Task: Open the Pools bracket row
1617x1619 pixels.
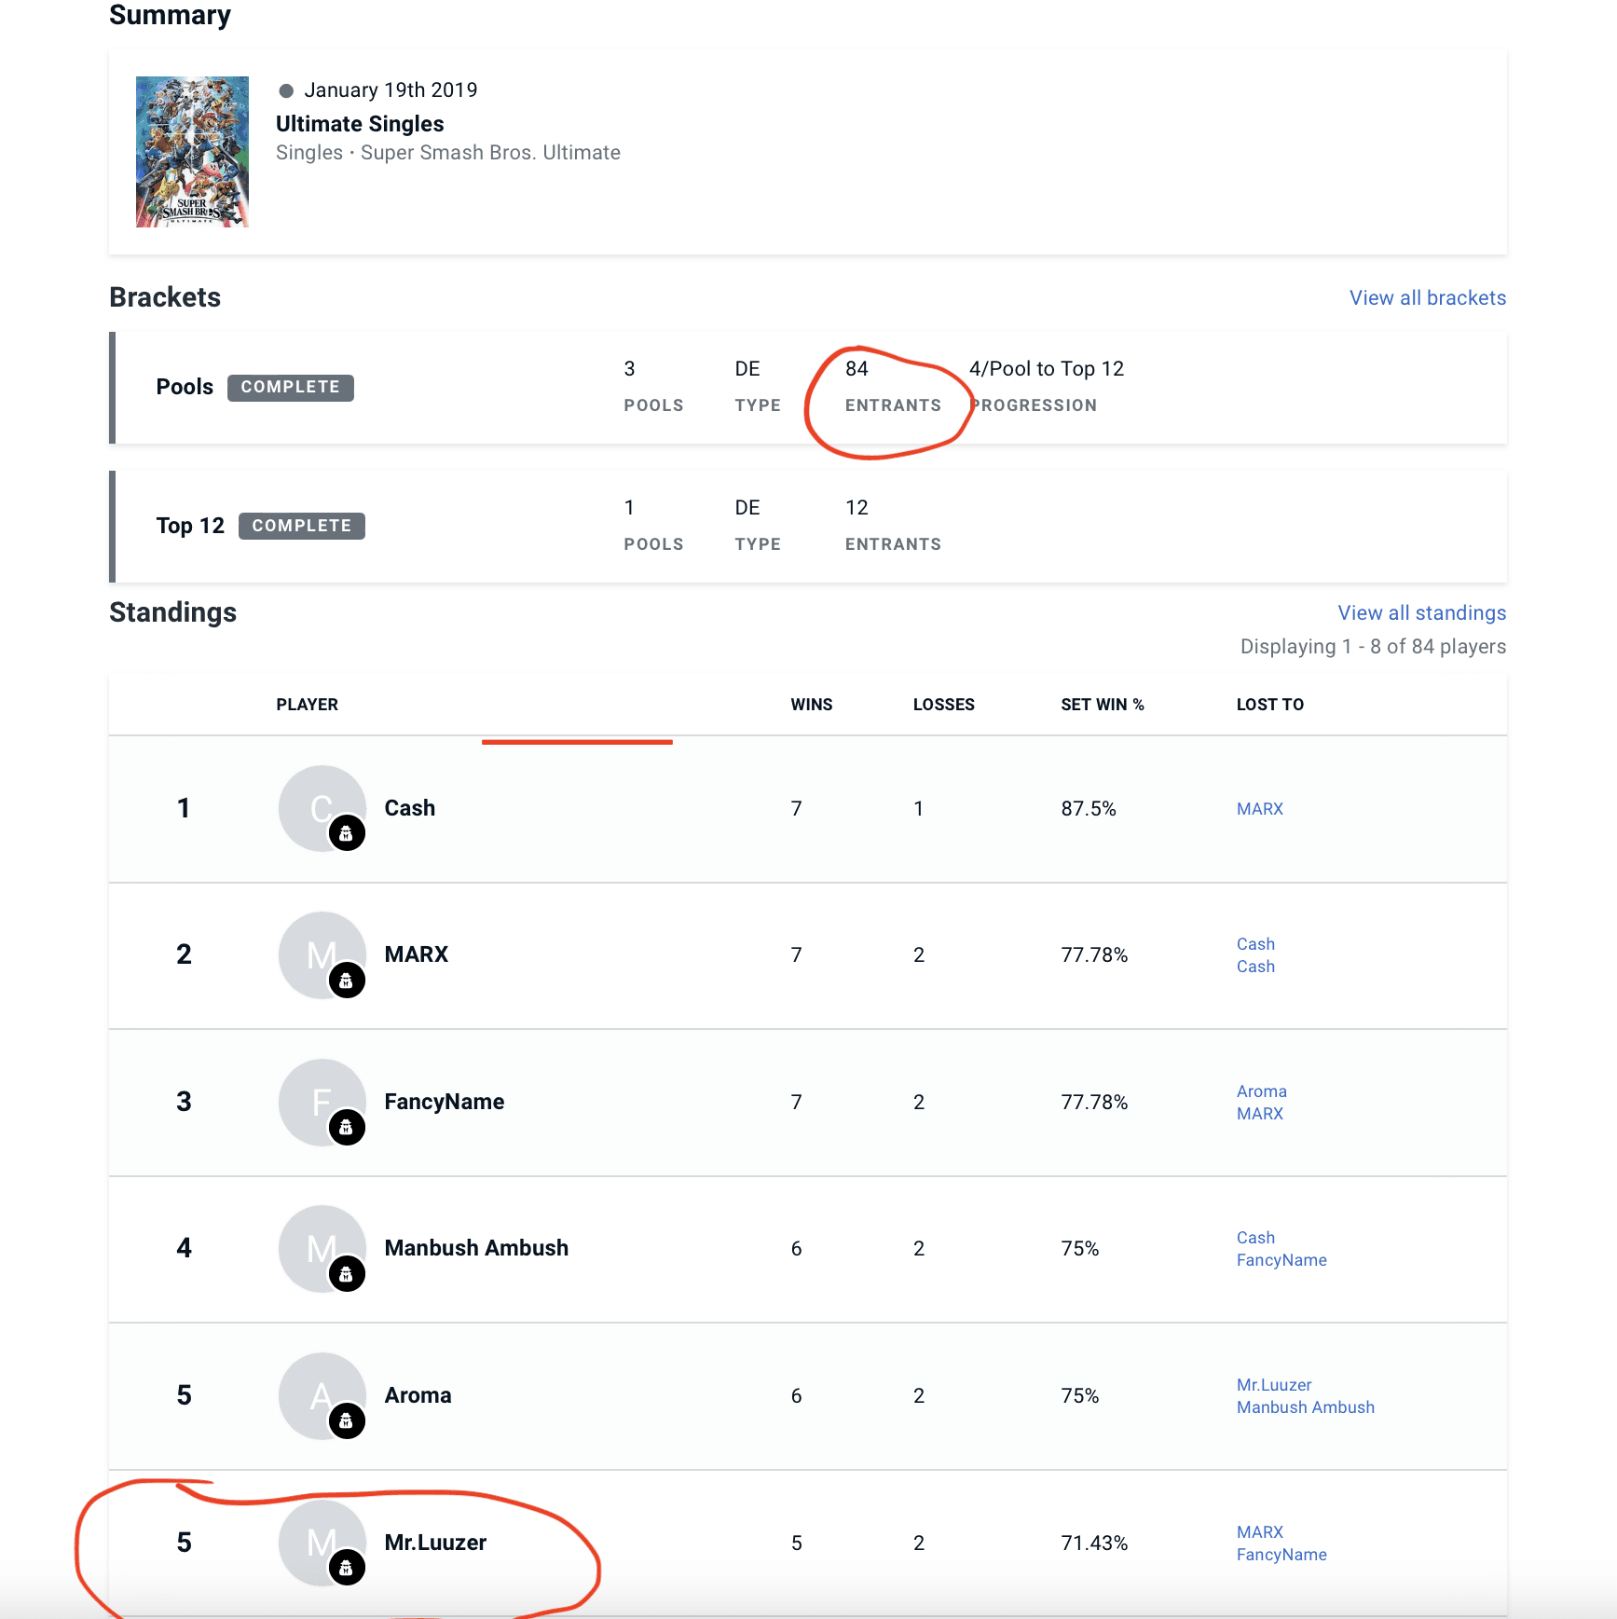Action: pyautogui.click(x=808, y=388)
